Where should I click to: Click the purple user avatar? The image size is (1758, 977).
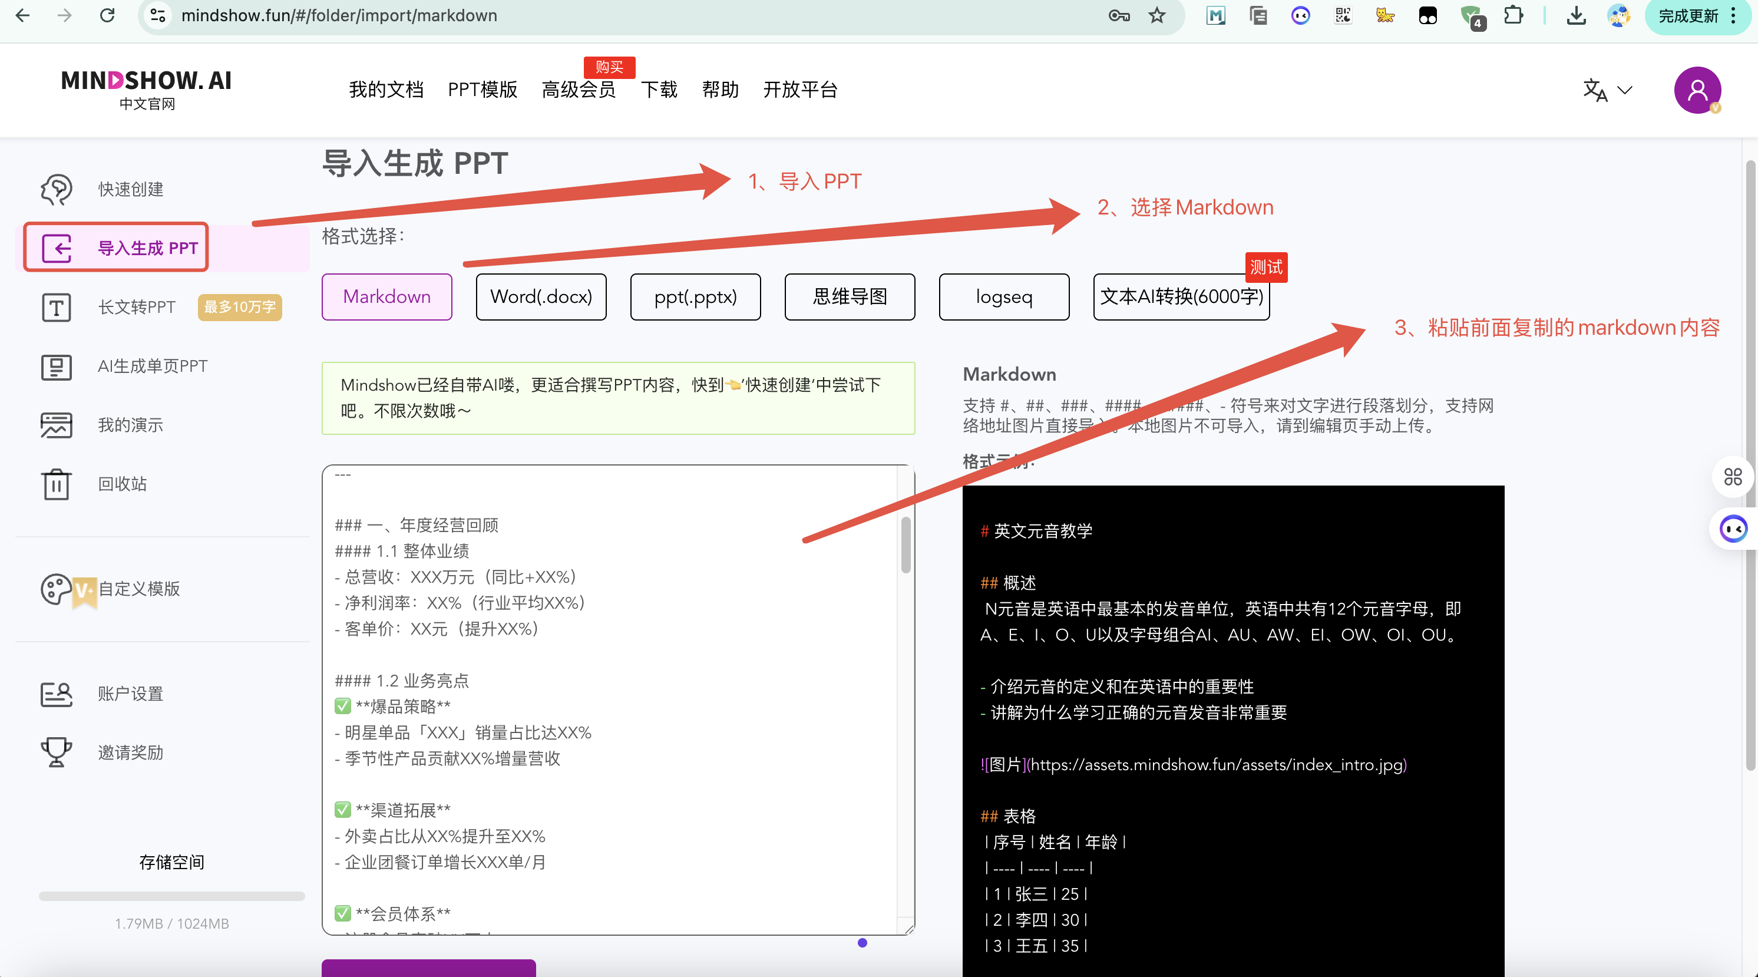pos(1697,90)
